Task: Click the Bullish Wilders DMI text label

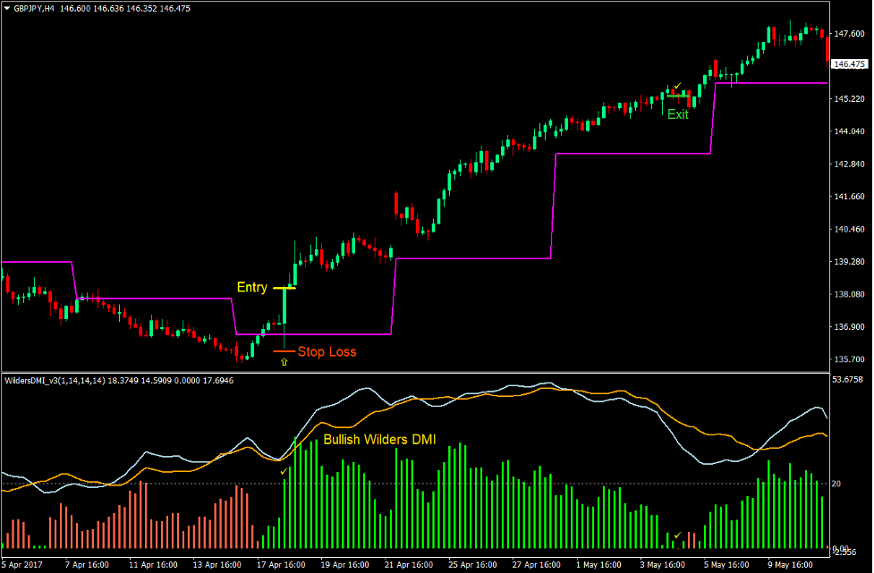Action: tap(379, 440)
